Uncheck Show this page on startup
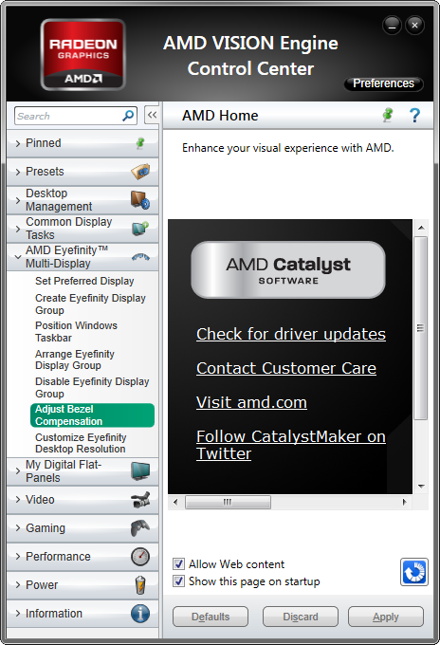The image size is (440, 645). tap(178, 581)
